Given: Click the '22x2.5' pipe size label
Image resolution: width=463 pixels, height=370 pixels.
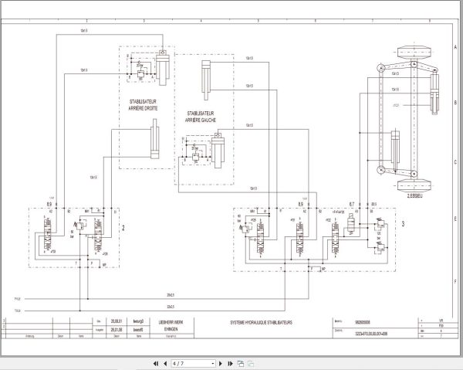Looking at the screenshot, I should [171, 307].
